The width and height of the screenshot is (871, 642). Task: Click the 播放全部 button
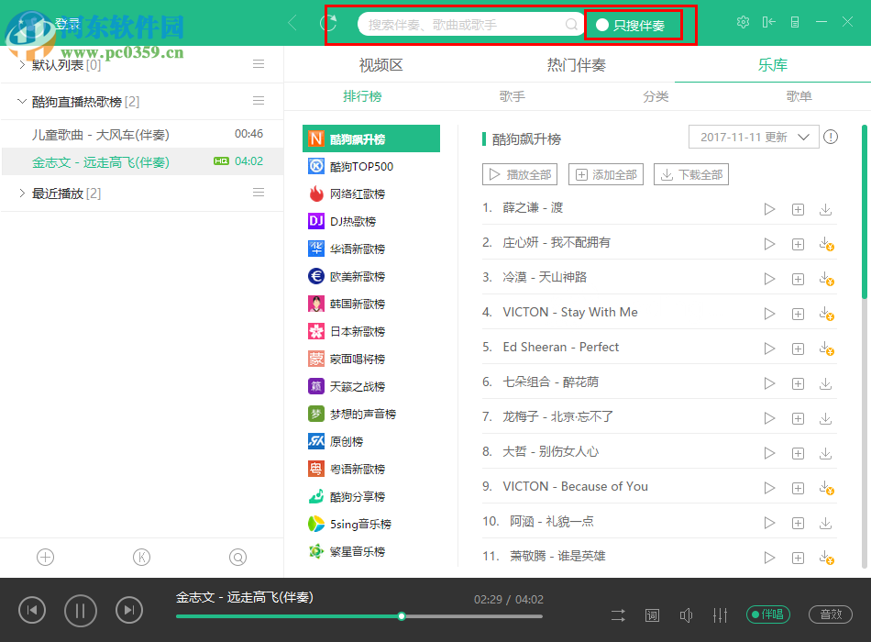click(519, 174)
